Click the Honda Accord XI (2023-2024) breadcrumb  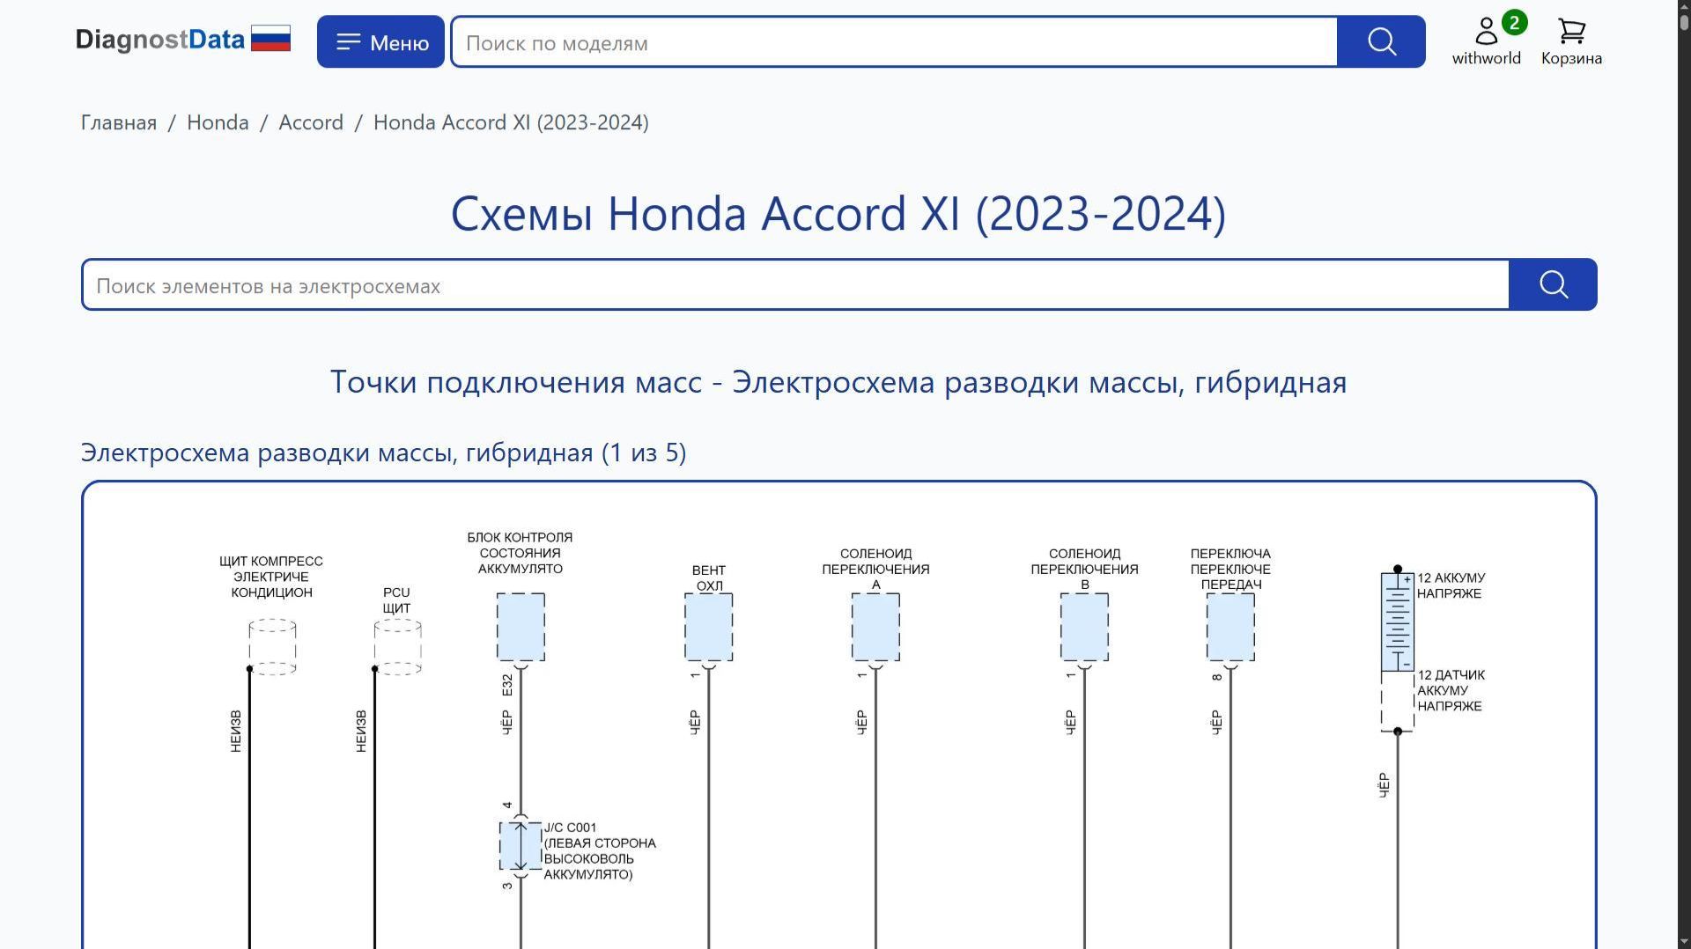[x=511, y=122]
